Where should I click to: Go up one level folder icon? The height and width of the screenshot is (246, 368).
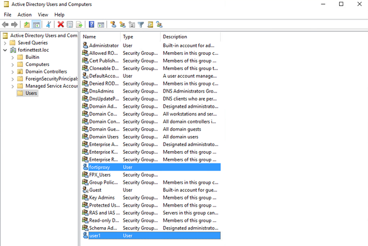pos(26,24)
